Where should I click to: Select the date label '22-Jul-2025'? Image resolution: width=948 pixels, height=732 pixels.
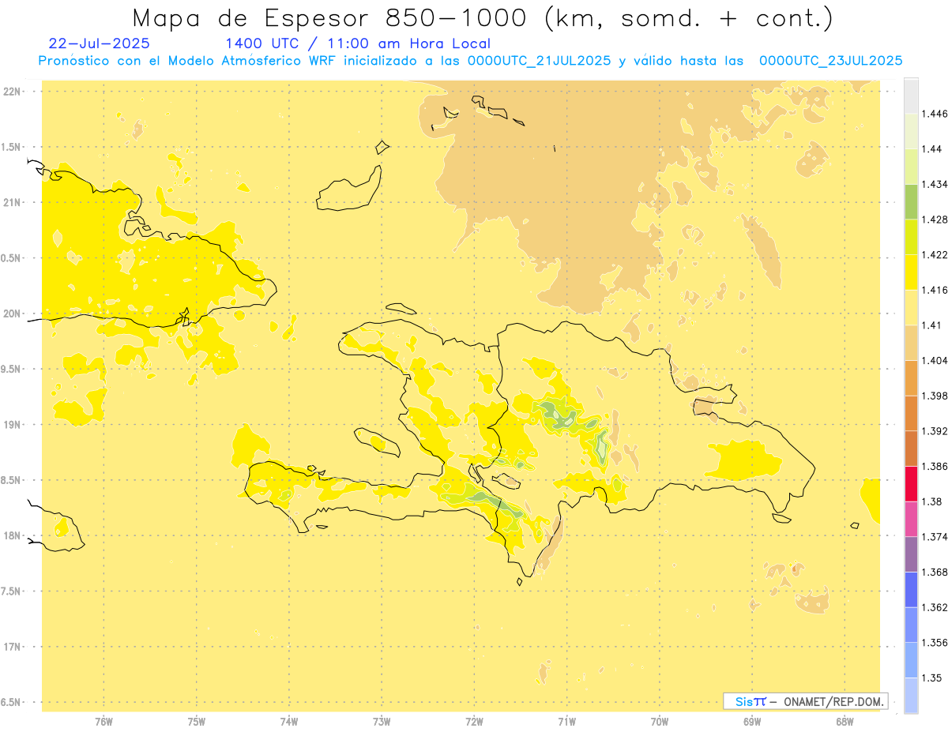tap(99, 44)
